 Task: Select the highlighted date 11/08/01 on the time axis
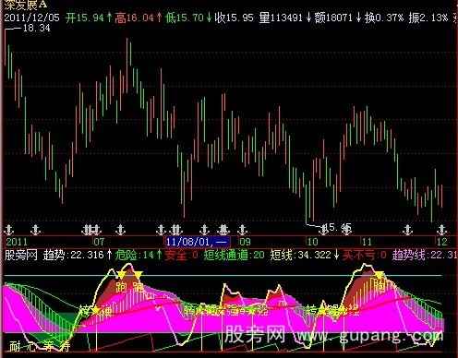coord(198,241)
